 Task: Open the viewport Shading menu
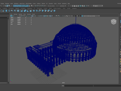point(15,14)
